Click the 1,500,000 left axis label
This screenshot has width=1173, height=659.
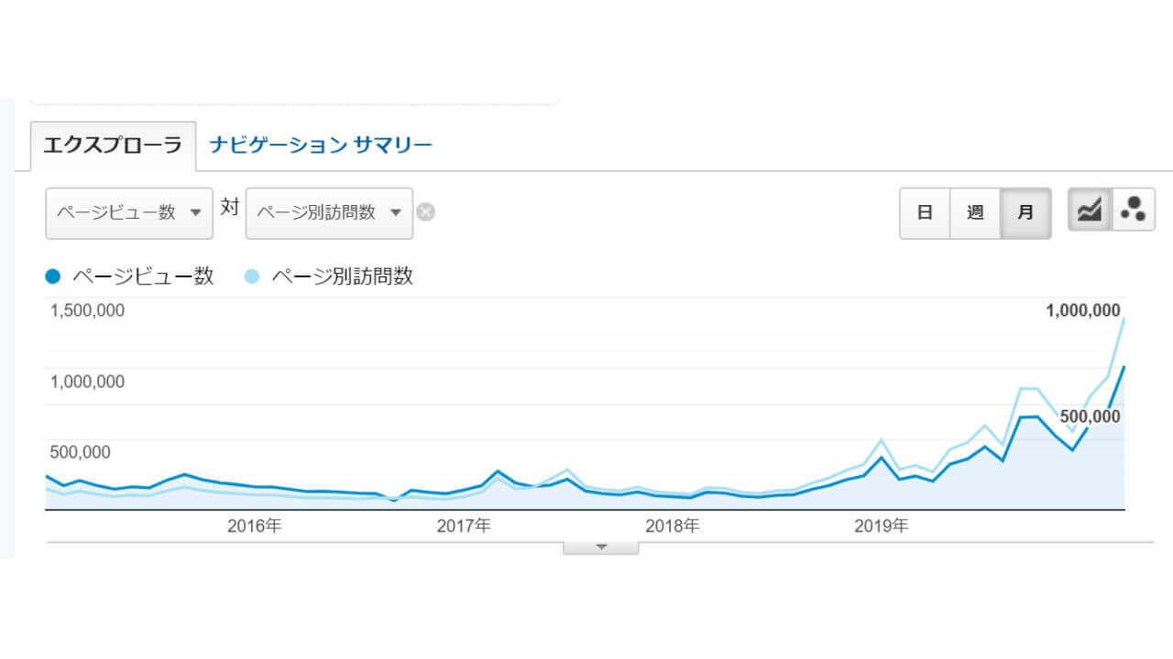(x=87, y=310)
